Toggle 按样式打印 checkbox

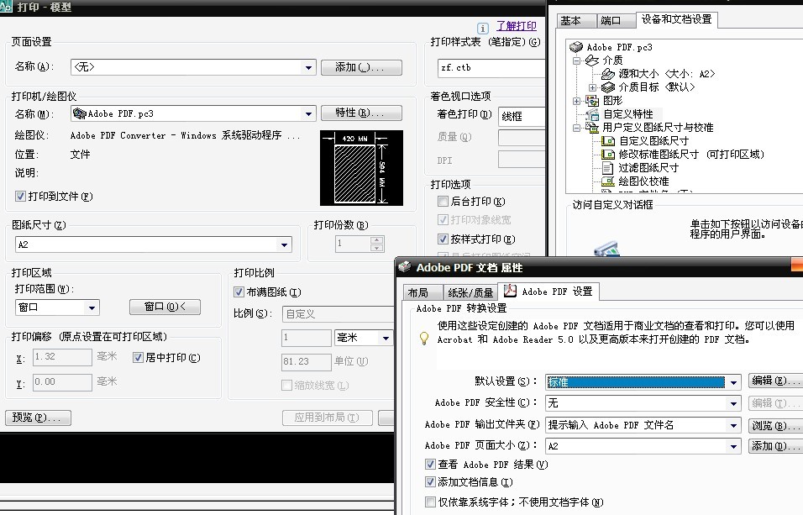443,239
